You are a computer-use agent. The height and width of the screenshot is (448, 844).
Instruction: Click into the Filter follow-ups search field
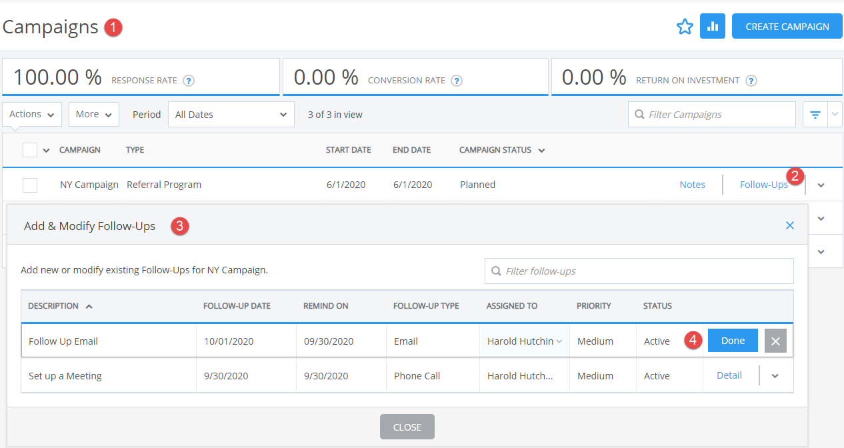coord(639,271)
